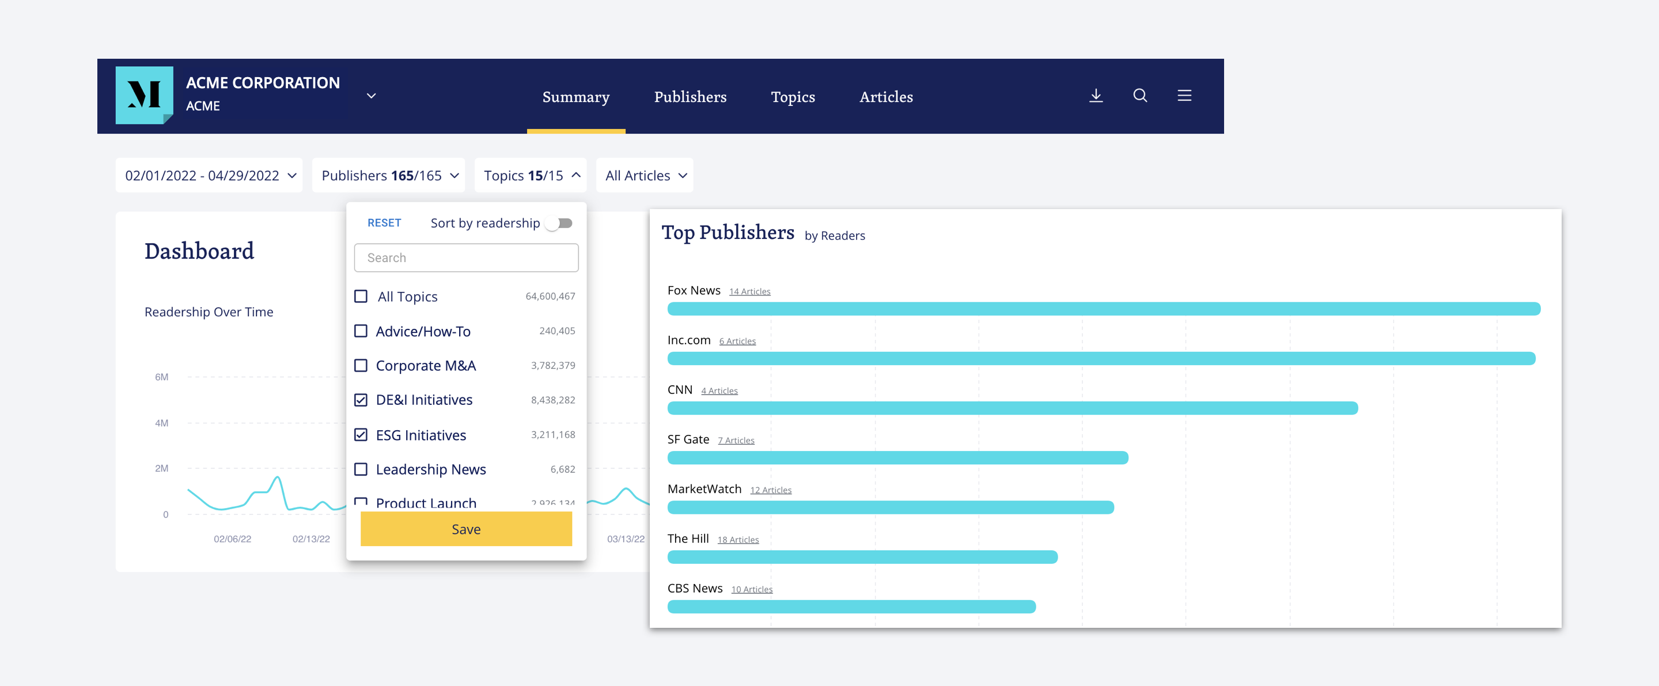Open the Publishers 165/165 filter

[389, 176]
